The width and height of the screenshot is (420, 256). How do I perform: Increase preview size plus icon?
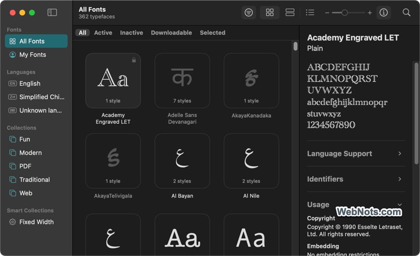tap(370, 13)
